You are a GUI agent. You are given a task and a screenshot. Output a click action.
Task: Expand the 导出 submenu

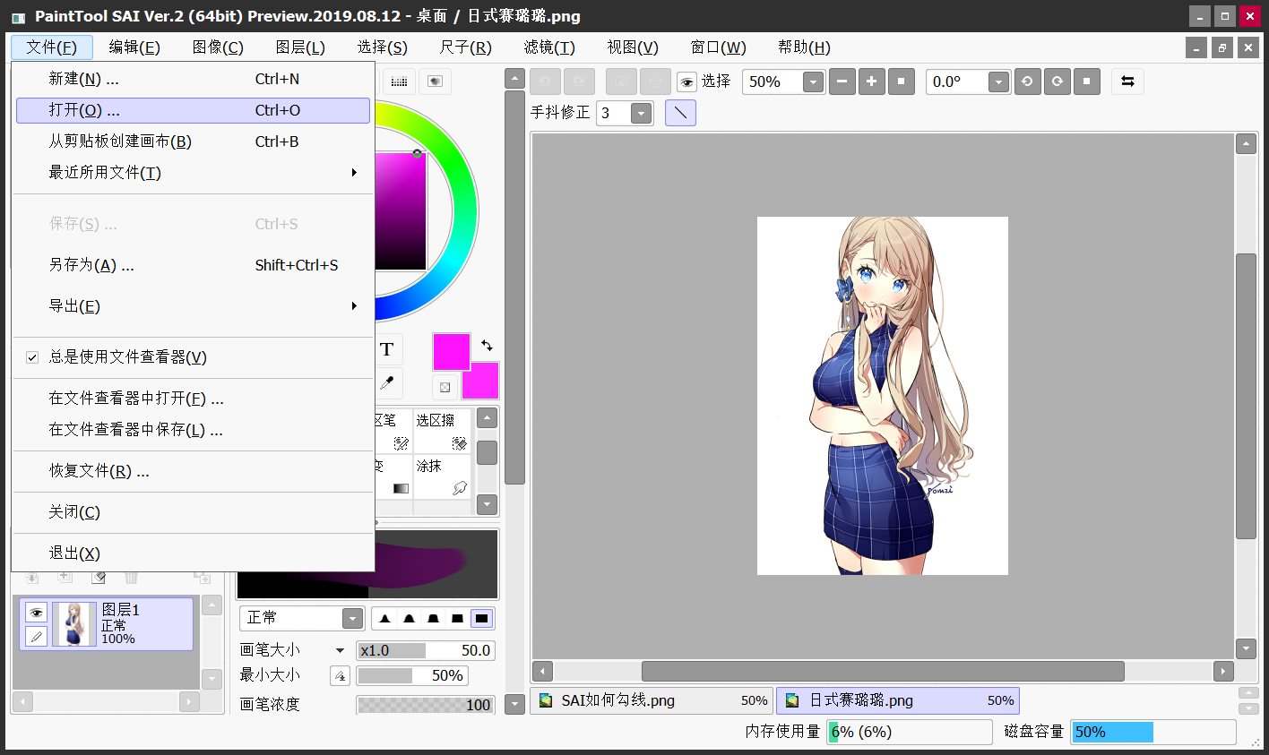point(193,306)
